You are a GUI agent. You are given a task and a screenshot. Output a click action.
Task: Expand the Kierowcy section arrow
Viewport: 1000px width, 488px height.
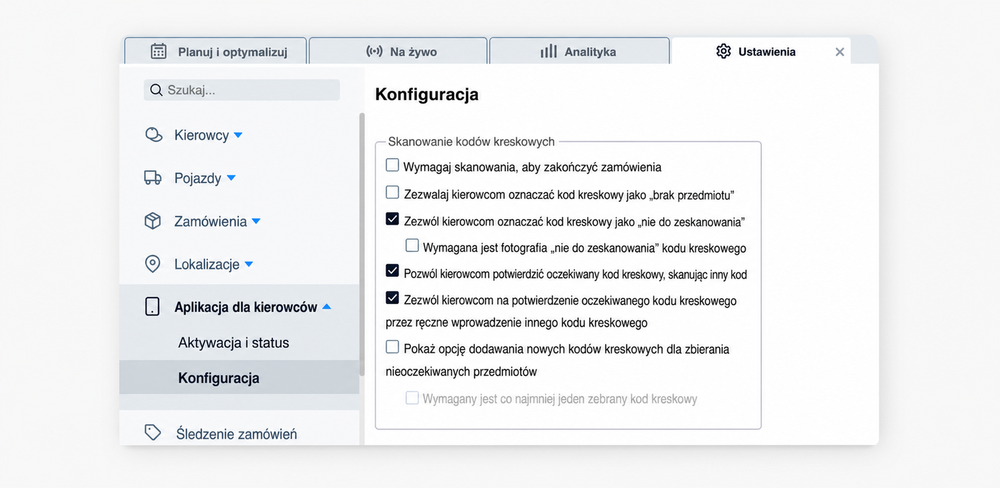point(239,135)
